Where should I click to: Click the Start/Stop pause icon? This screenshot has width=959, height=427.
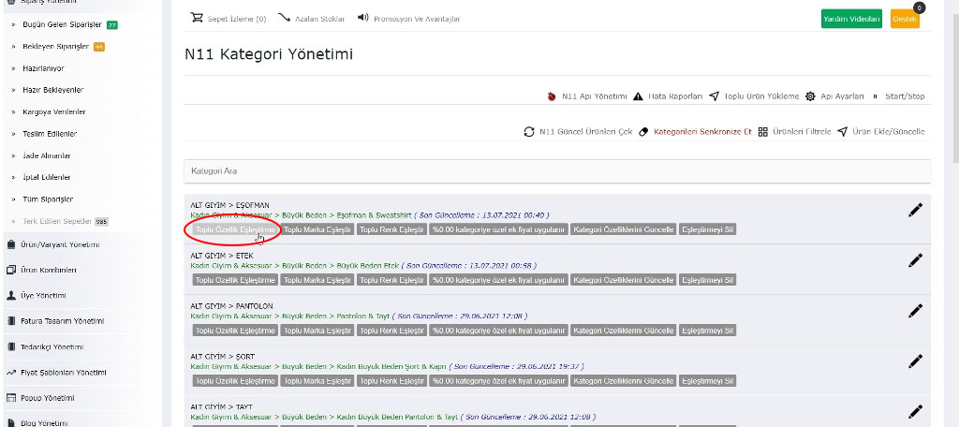(x=875, y=96)
